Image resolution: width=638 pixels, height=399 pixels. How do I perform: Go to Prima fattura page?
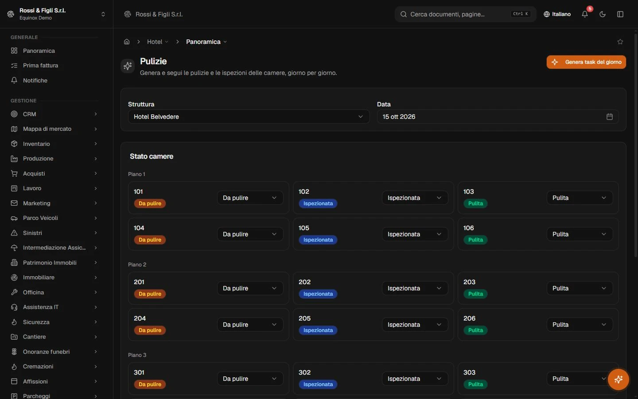(54, 65)
